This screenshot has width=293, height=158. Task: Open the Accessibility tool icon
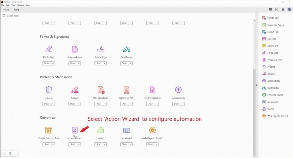pyautogui.click(x=179, y=90)
